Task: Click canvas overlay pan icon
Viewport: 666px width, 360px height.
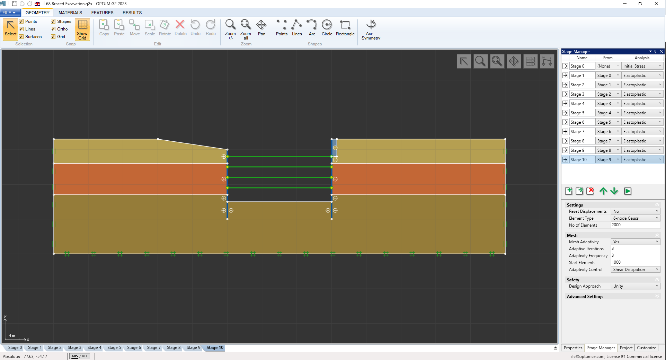Action: coord(514,61)
